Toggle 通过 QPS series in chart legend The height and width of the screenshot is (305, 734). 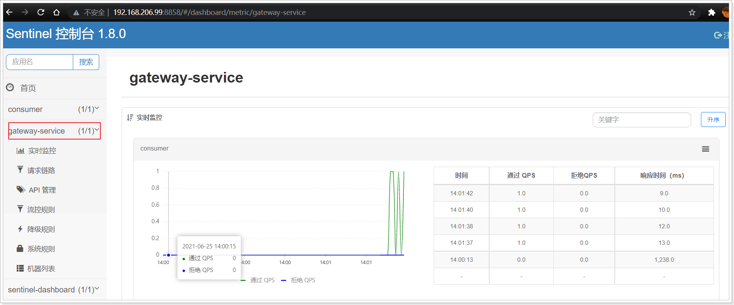tap(258, 280)
